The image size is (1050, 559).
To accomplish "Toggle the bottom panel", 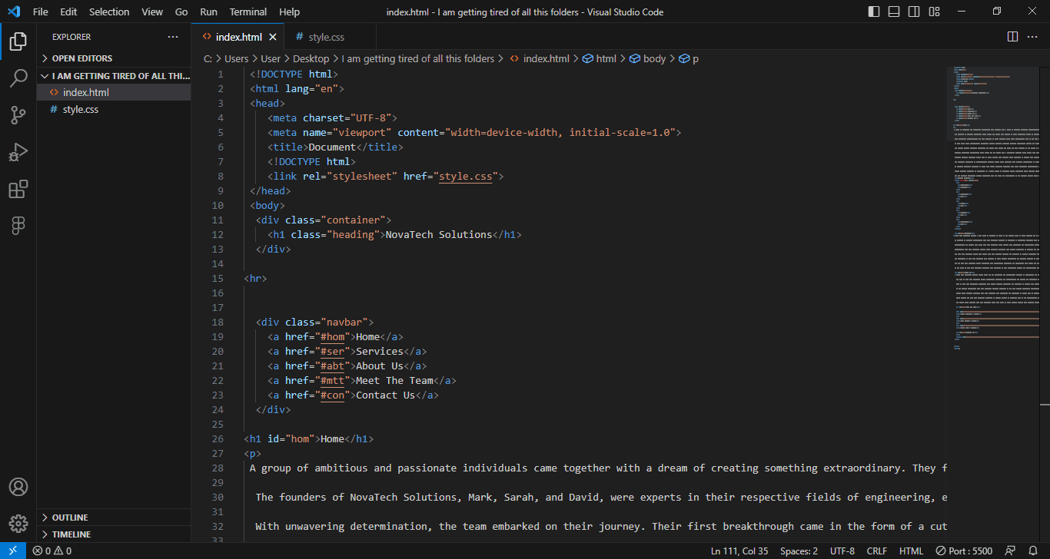I will point(894,12).
